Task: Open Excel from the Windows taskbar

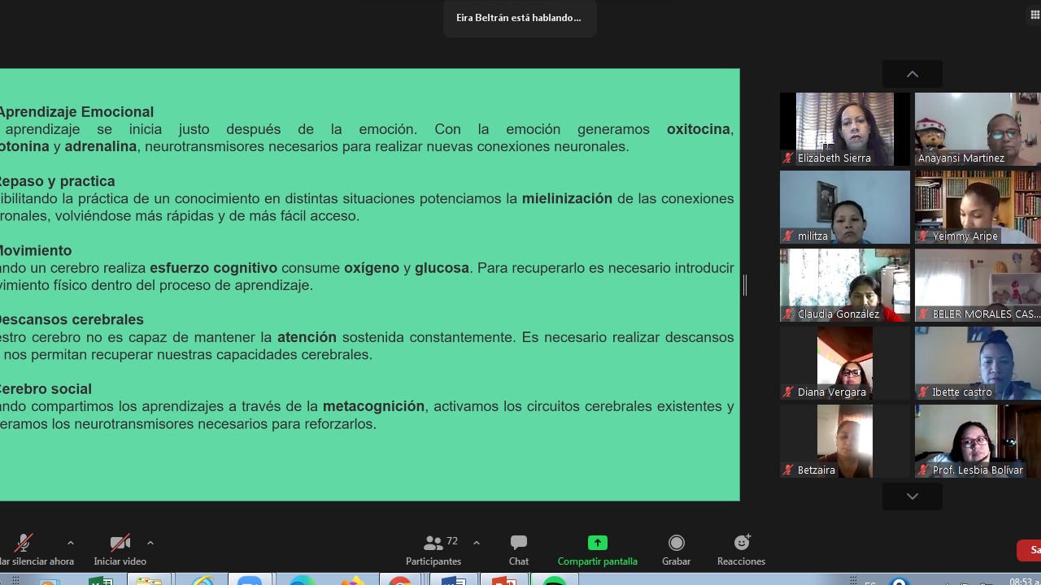Action: point(100,580)
